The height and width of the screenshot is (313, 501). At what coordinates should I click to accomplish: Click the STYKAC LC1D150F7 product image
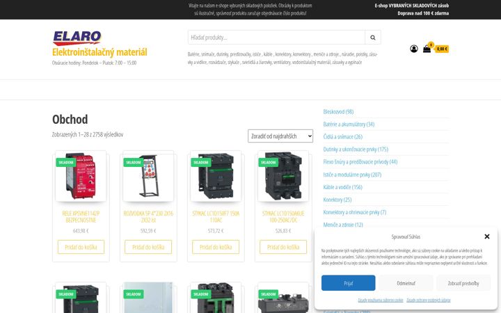[216, 176]
